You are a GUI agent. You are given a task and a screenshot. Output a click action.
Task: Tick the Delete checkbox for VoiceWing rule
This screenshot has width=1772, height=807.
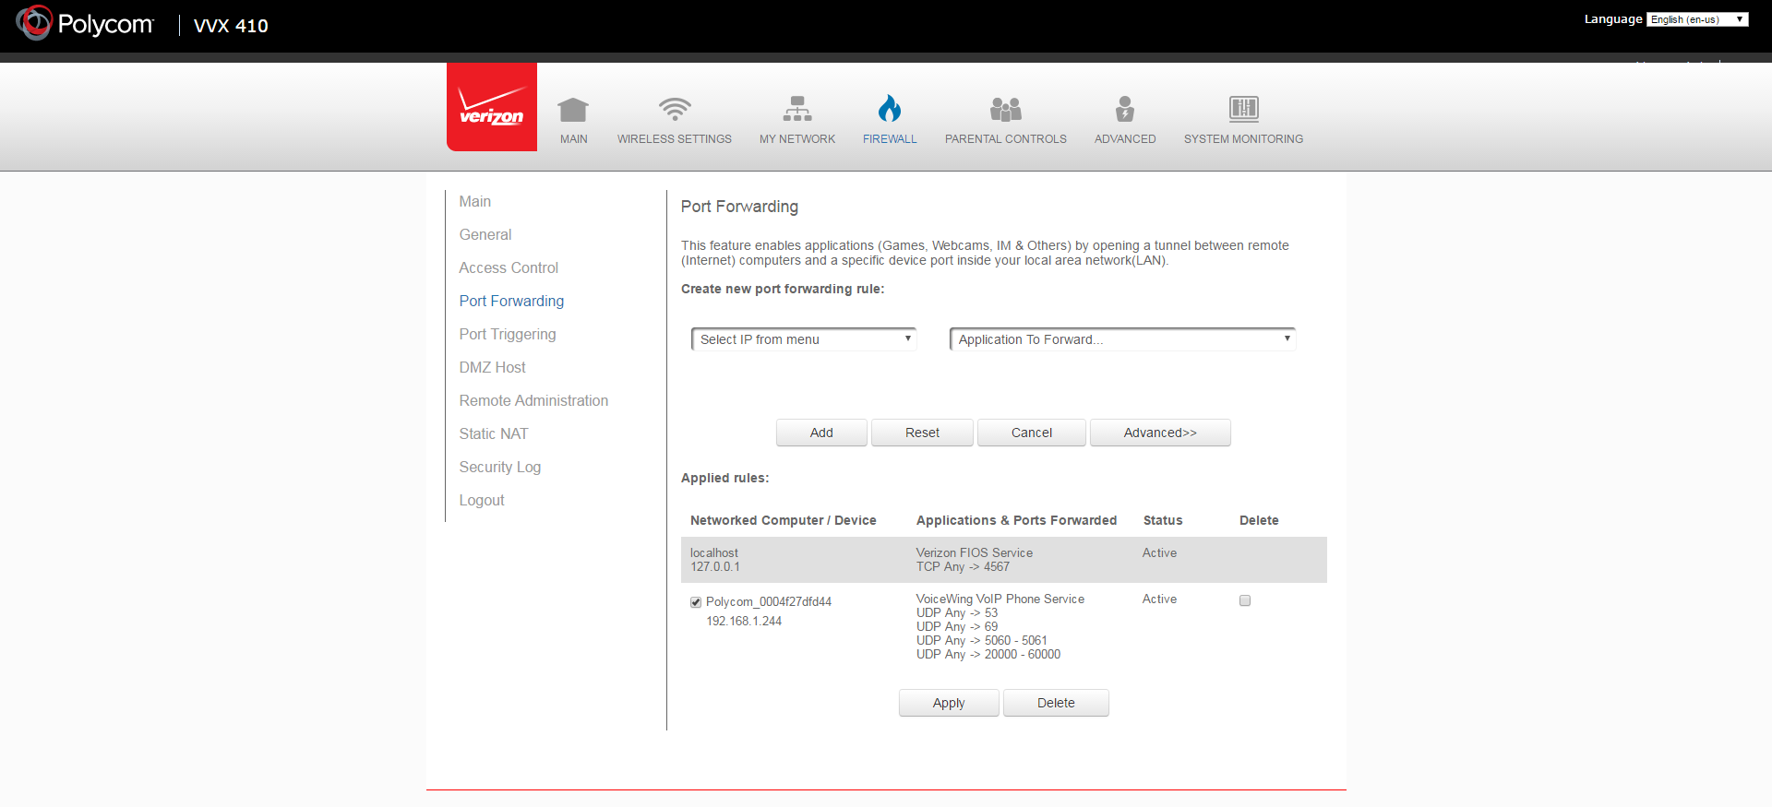(1245, 600)
